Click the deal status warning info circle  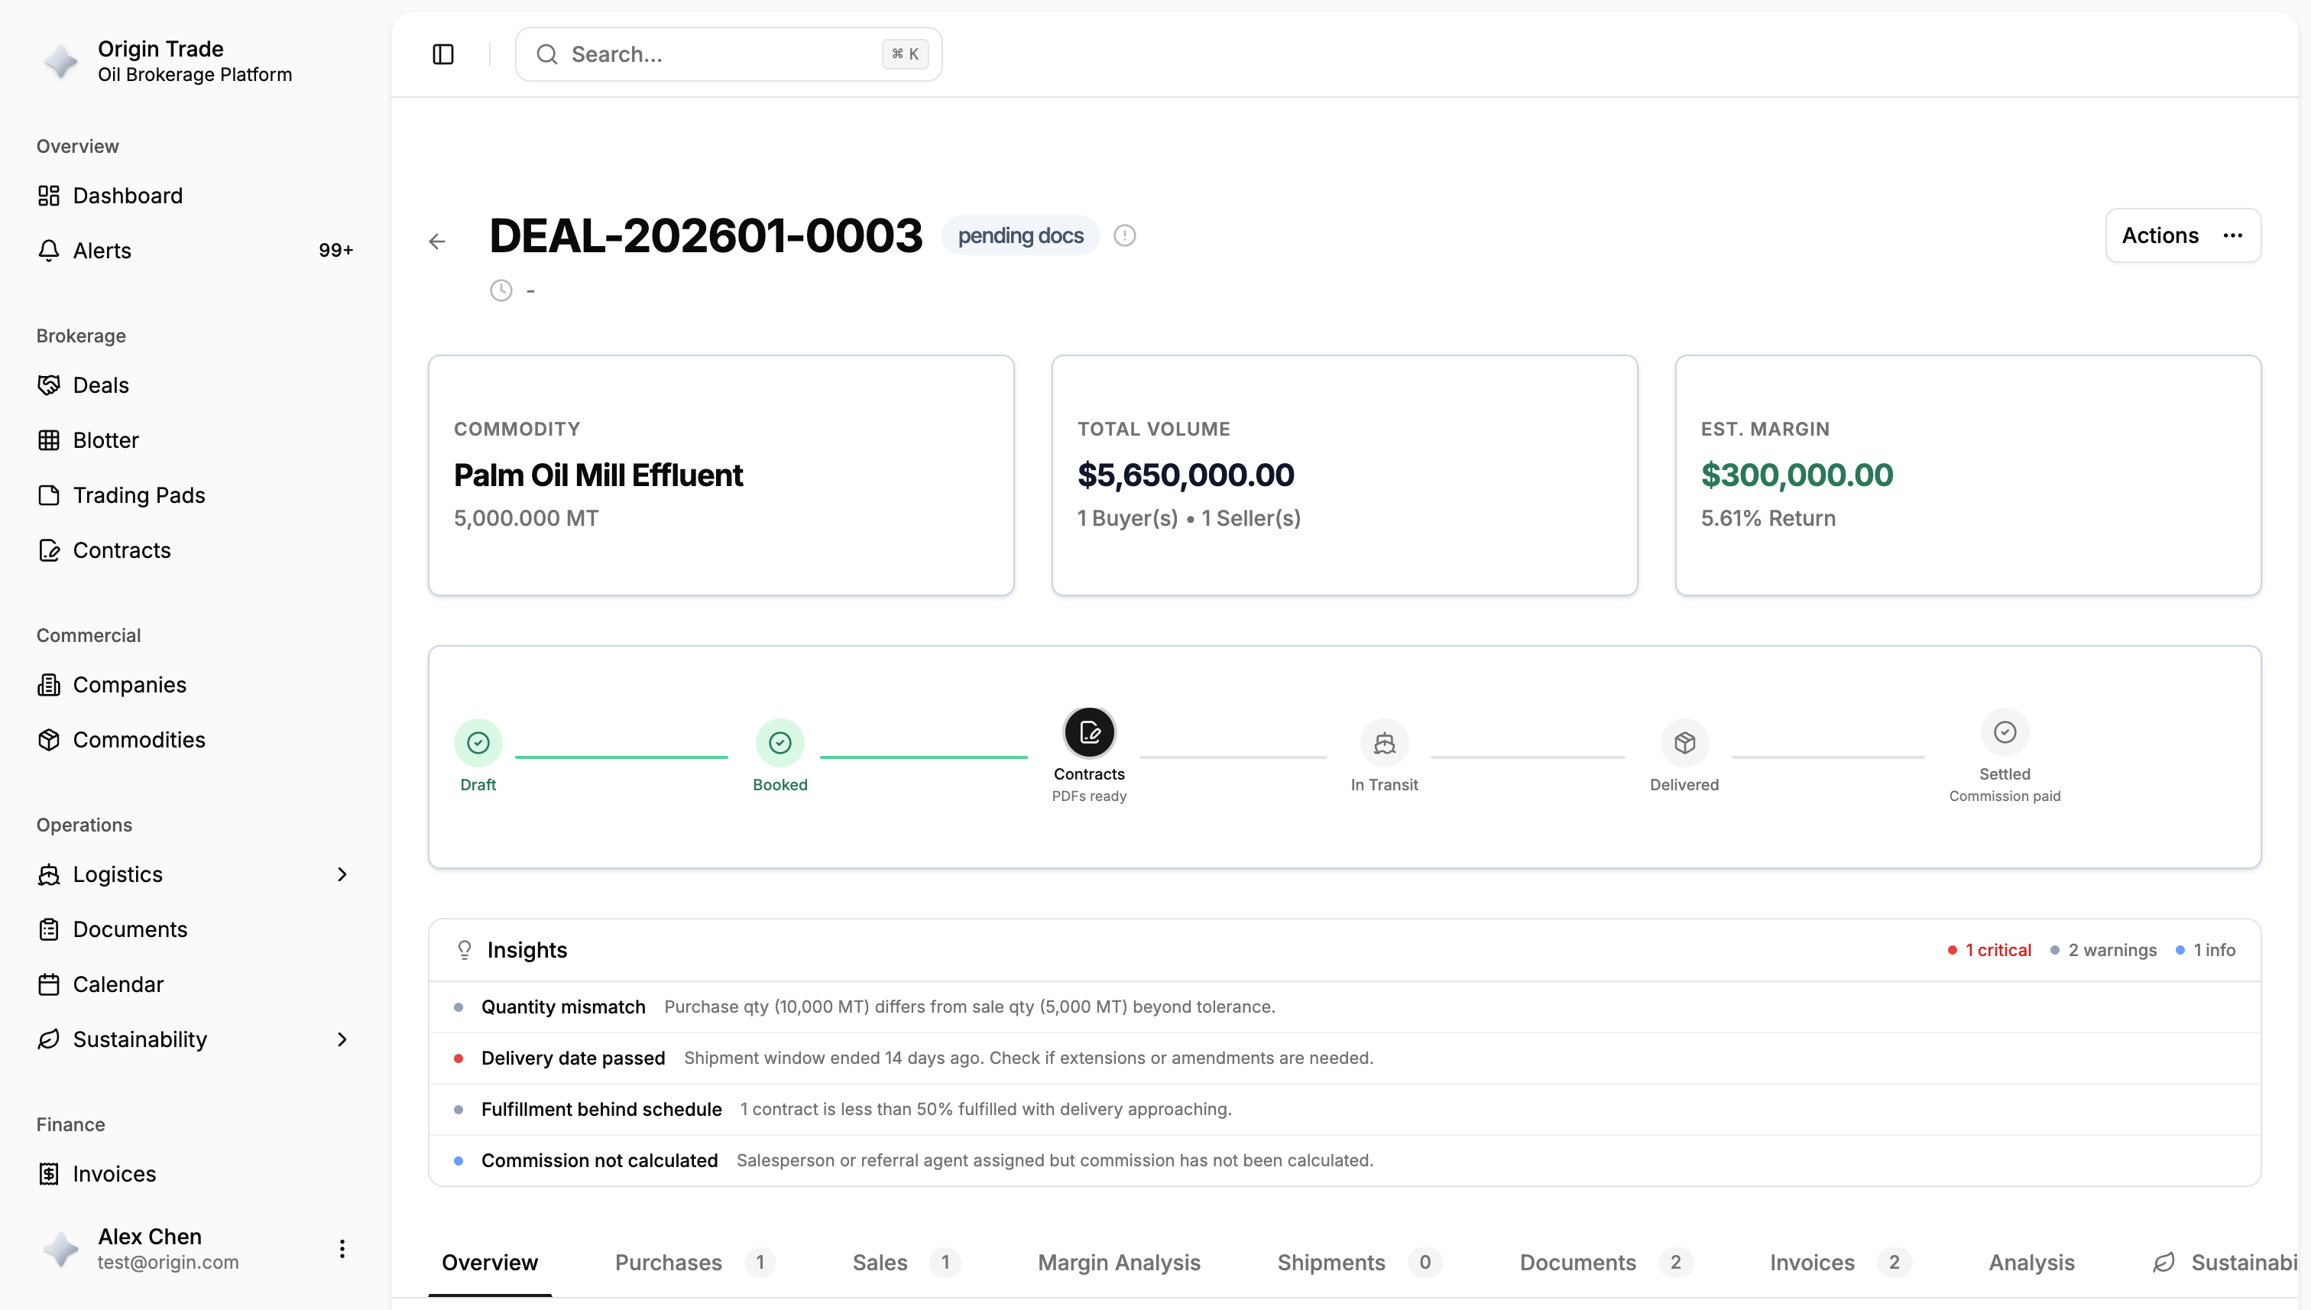click(x=1124, y=235)
